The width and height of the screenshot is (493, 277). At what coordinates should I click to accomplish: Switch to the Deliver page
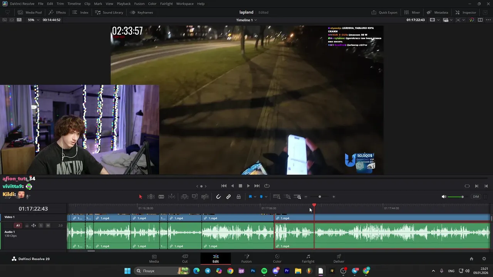(x=339, y=259)
